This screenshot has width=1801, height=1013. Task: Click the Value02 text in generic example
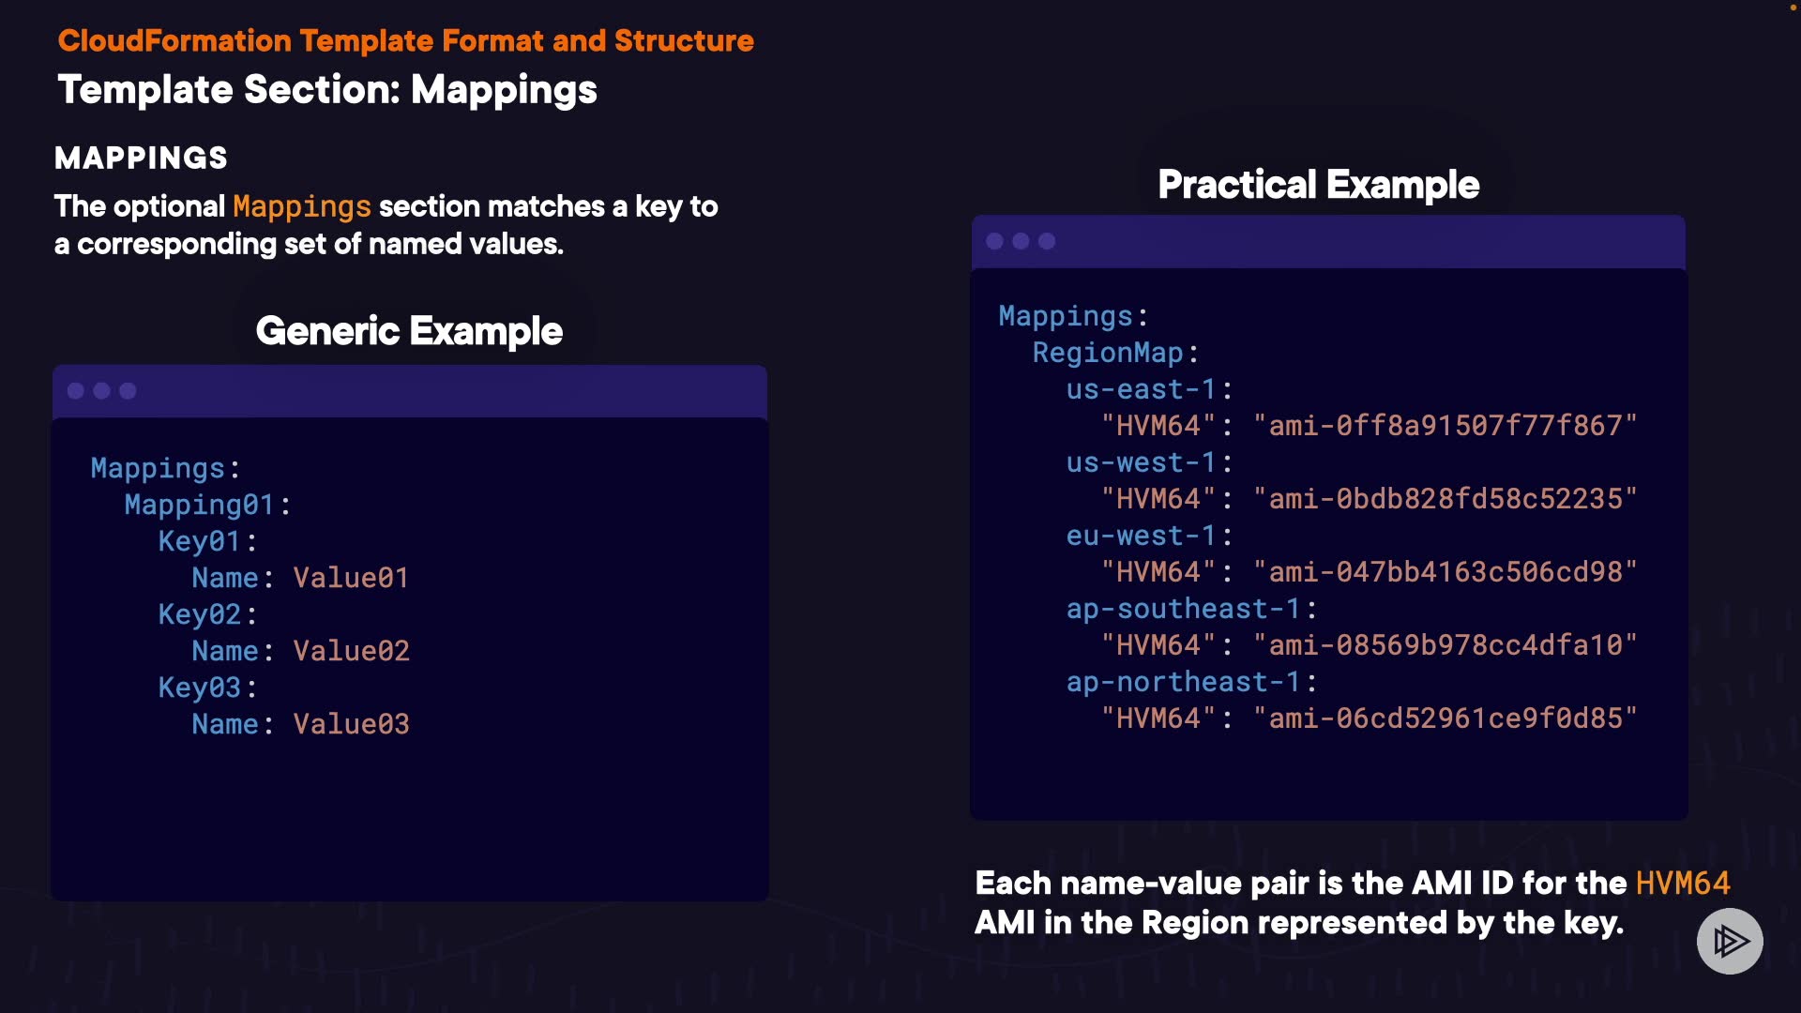coord(351,651)
